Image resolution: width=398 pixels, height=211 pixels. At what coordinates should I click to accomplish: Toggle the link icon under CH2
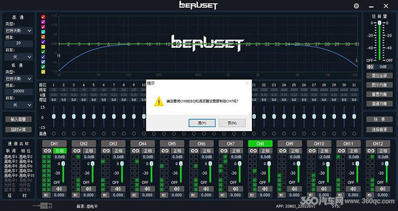77,151
